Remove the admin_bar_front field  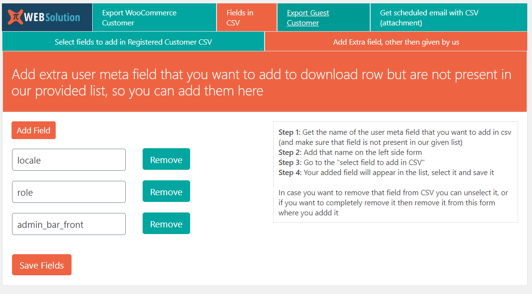coord(166,224)
